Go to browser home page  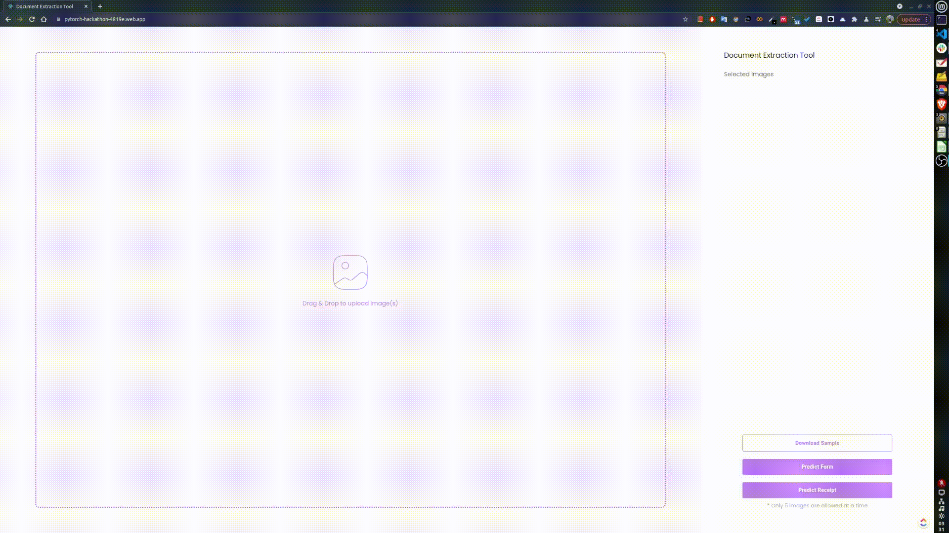(x=44, y=19)
